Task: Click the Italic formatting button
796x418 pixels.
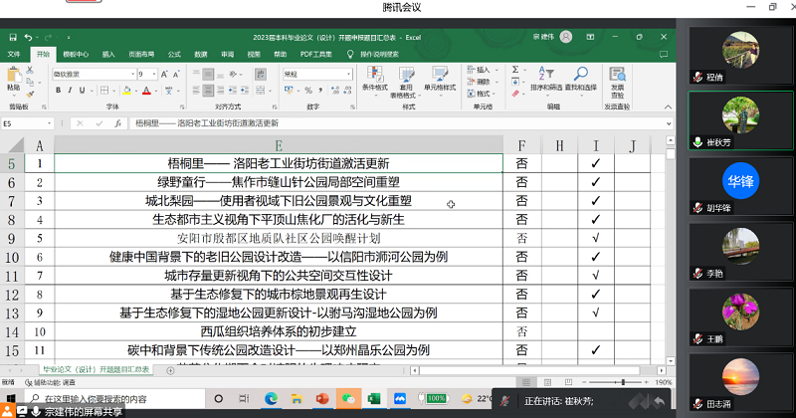Action: pos(71,91)
